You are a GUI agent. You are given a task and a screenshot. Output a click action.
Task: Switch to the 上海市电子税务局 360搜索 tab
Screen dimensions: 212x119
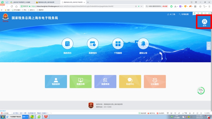click(x=21, y=2)
